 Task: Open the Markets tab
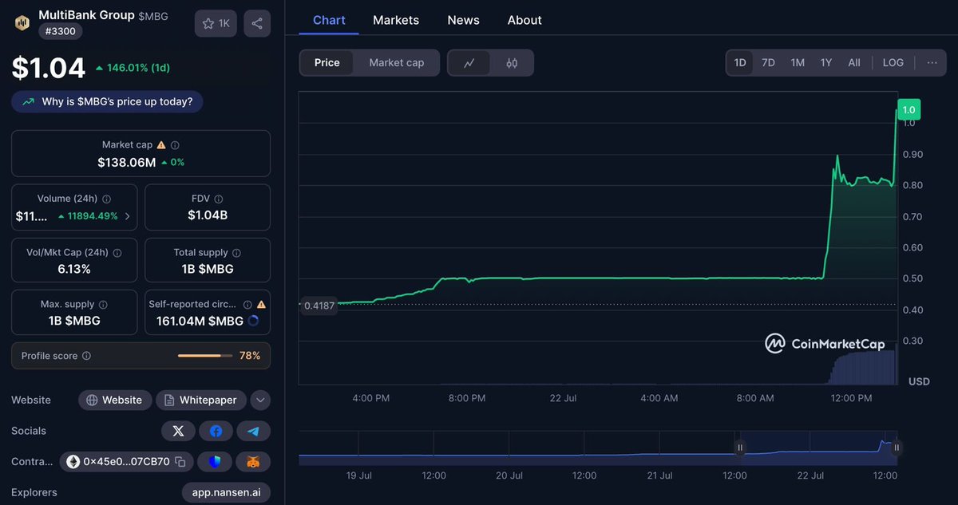(x=396, y=20)
